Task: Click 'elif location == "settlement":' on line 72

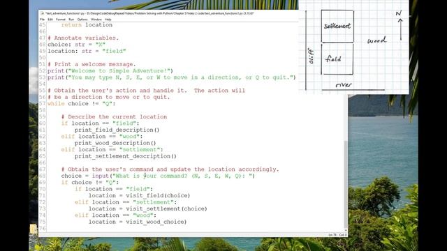Action: point(126,202)
